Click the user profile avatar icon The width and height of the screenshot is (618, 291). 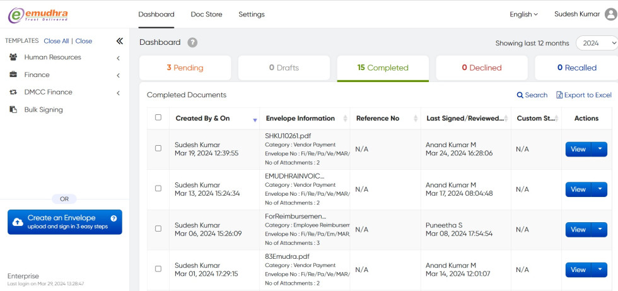[610, 14]
